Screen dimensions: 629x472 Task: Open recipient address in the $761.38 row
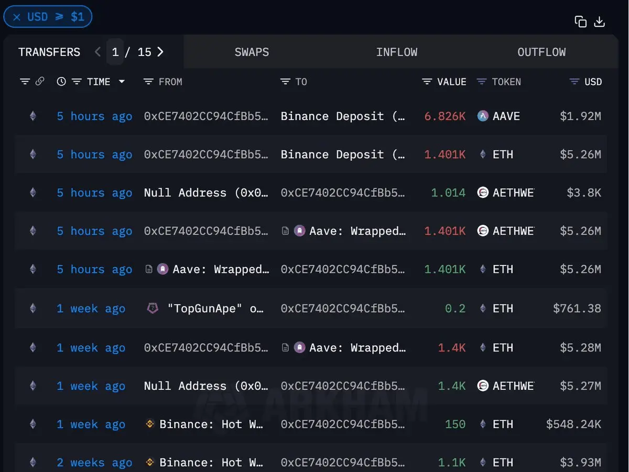pyautogui.click(x=343, y=309)
